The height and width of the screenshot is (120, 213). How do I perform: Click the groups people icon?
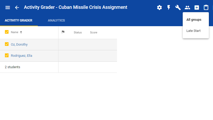click(187, 8)
